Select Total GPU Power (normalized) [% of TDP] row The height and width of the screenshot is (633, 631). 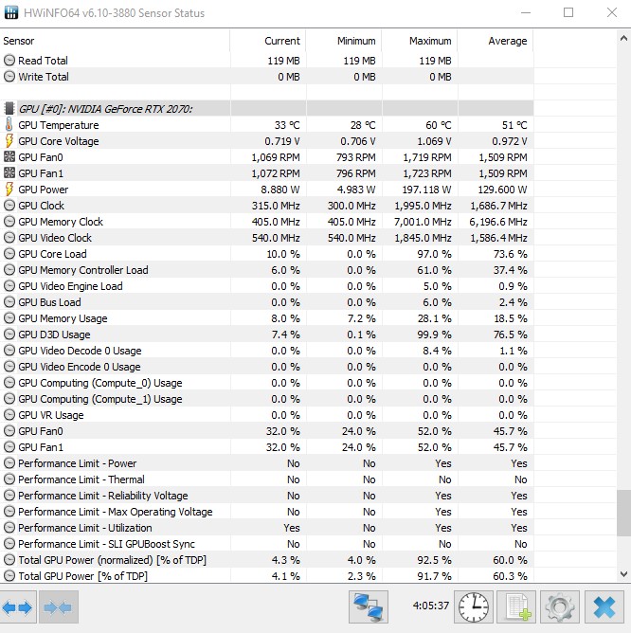click(x=267, y=560)
